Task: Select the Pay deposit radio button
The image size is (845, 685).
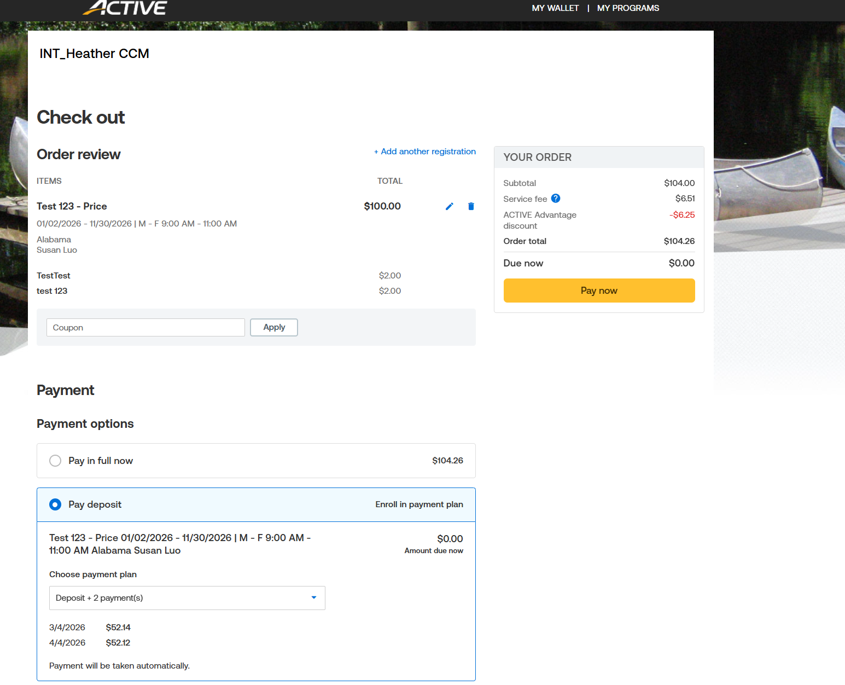Action: pos(55,504)
